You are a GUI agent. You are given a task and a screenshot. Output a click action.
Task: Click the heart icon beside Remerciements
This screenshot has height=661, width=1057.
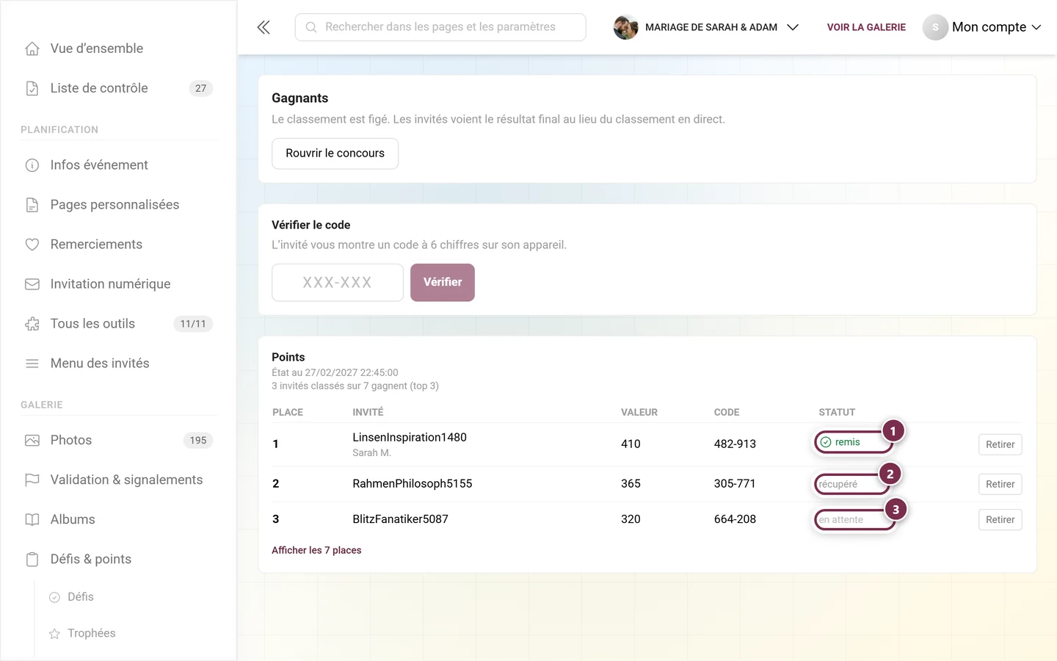[32, 245]
